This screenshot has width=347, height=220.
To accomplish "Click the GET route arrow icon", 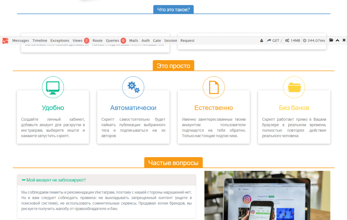I will click(x=269, y=40).
